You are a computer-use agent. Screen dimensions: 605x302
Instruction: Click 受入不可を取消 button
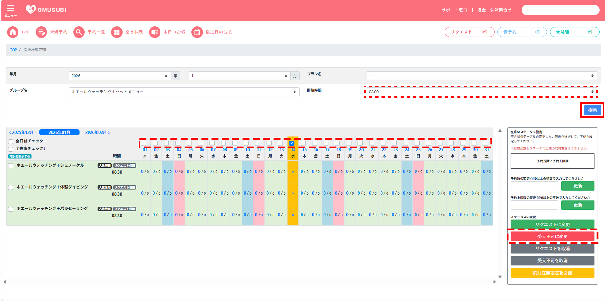coord(552,261)
